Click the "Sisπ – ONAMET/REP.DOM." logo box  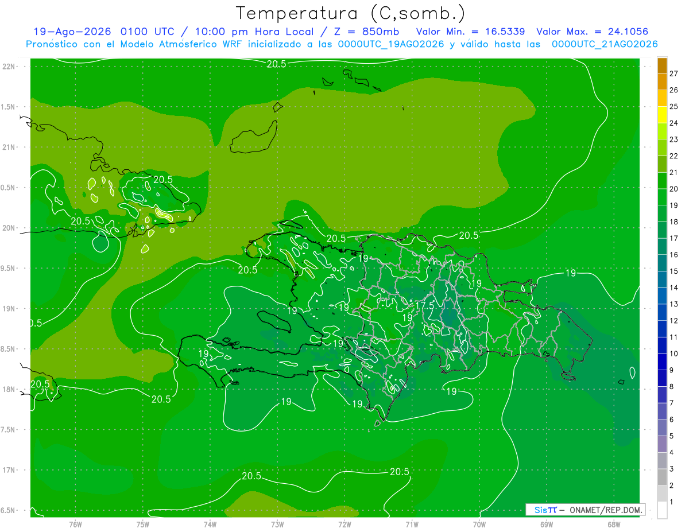(585, 510)
